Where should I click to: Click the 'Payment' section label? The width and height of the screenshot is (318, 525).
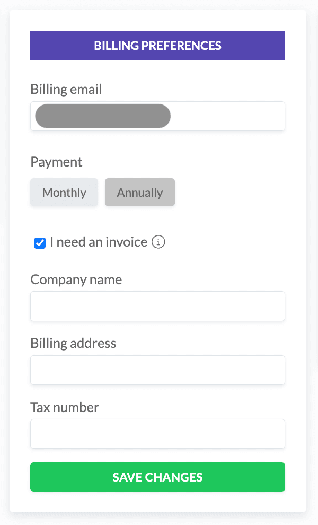(x=56, y=162)
